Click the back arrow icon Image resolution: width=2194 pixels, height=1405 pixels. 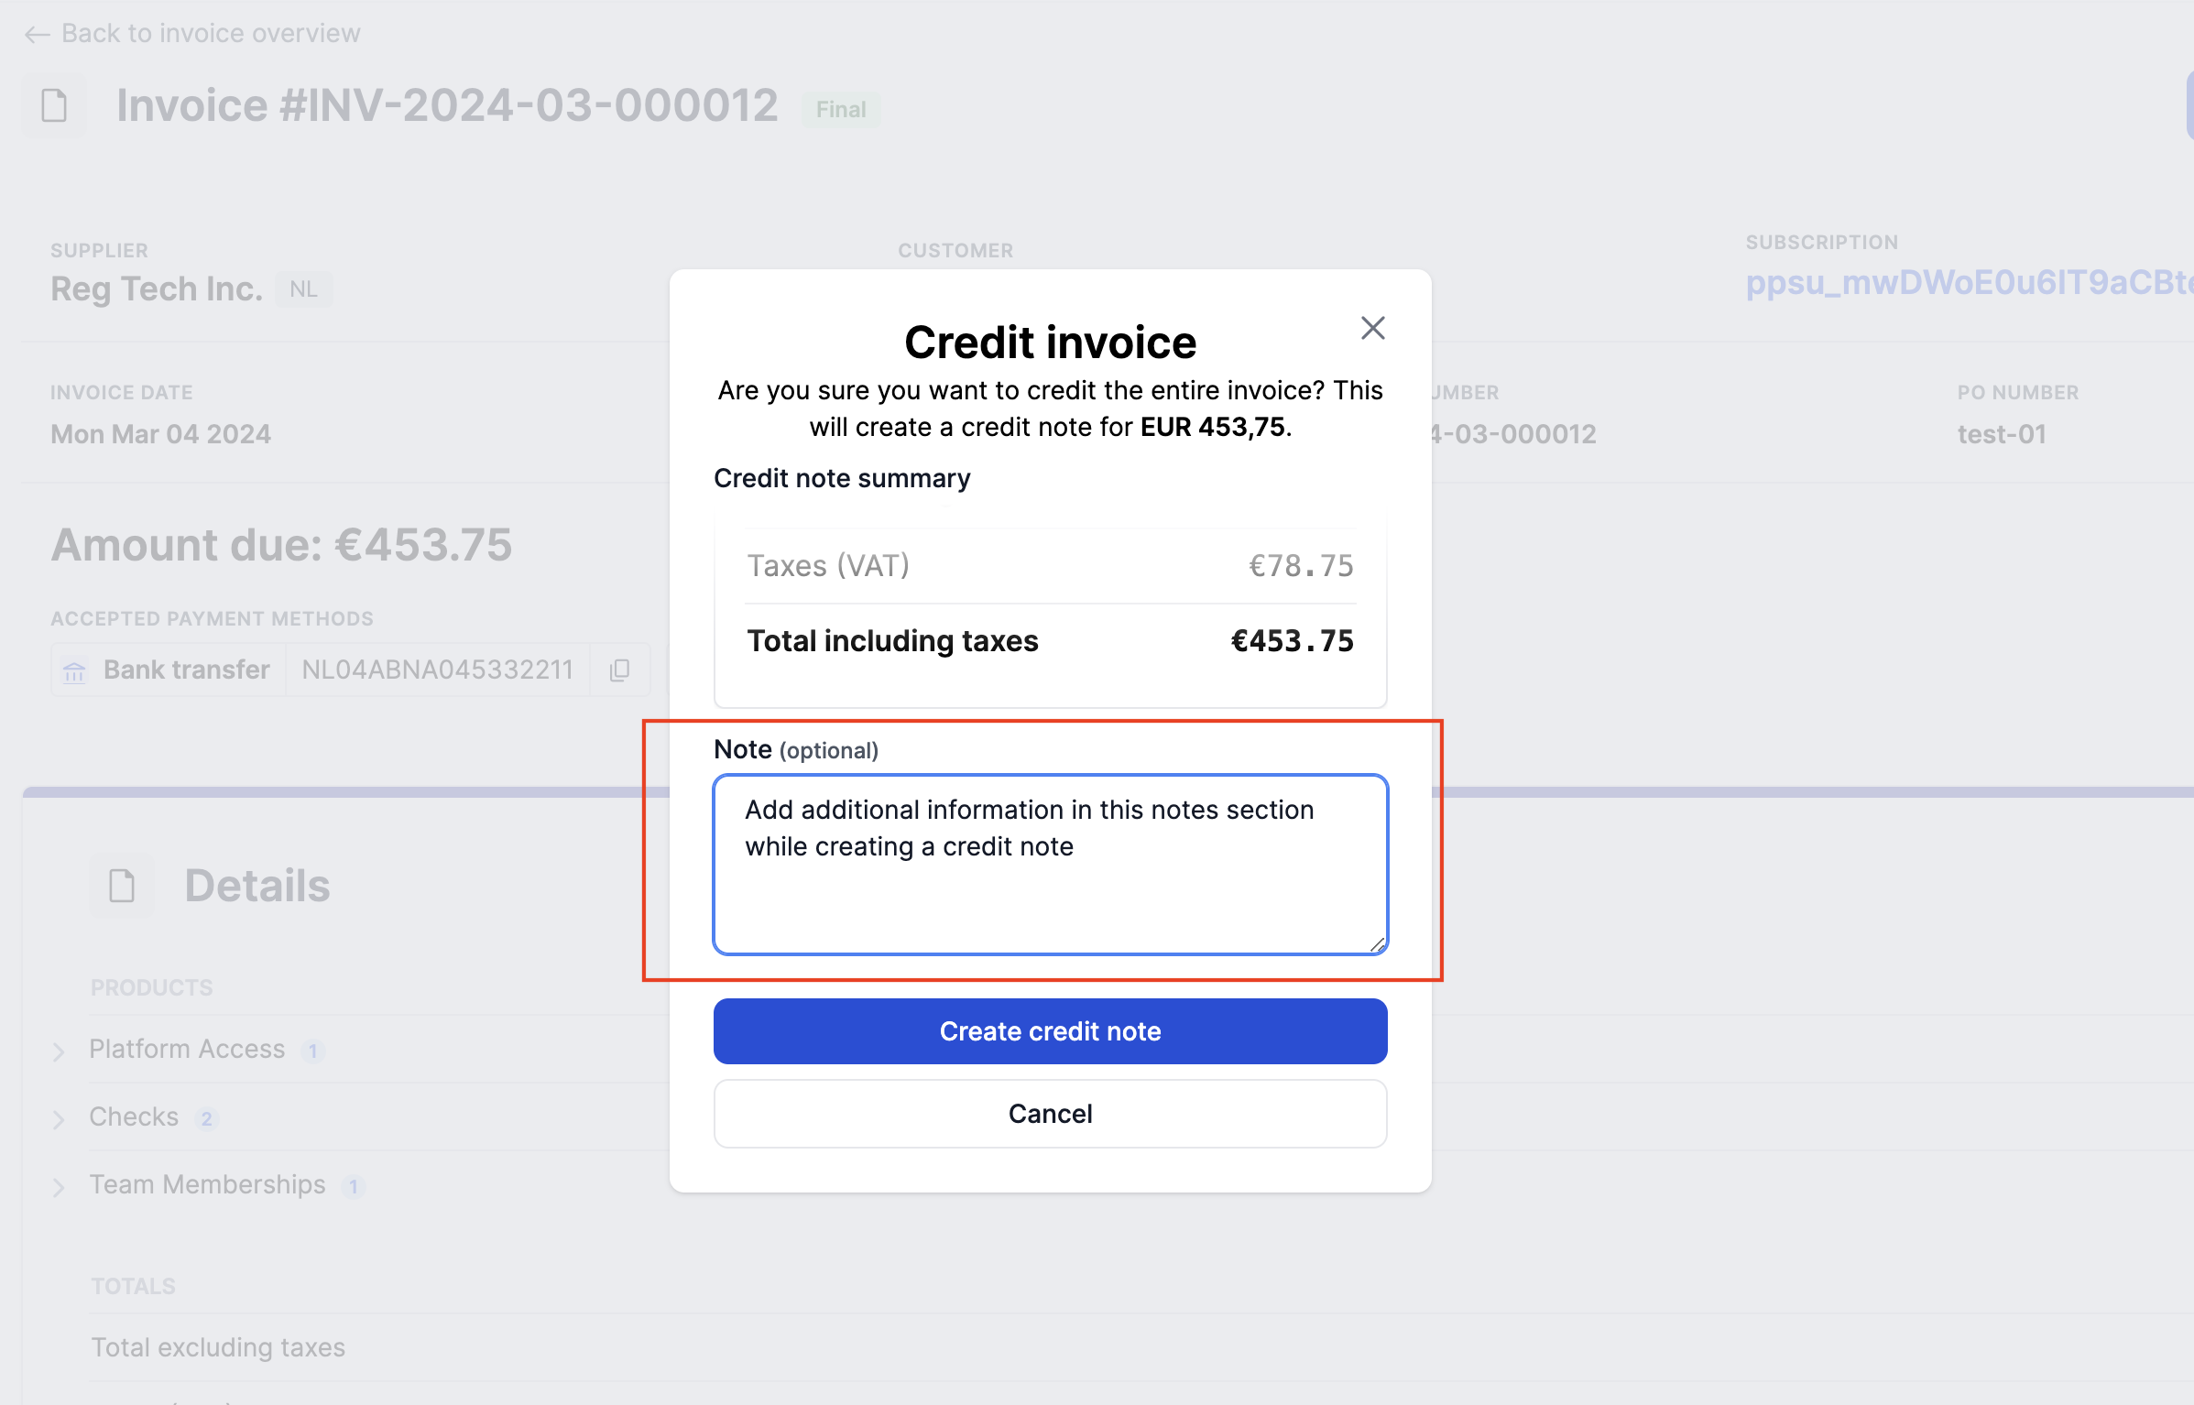pos(37,35)
